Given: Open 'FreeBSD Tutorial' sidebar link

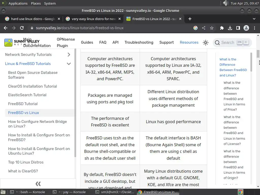Looking at the screenshot, I should tap(23, 104).
